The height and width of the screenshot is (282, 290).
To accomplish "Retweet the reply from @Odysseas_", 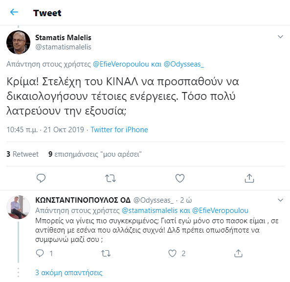I will click(x=106, y=253).
